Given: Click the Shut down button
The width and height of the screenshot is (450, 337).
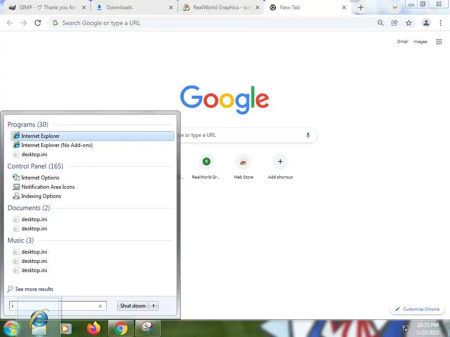Looking at the screenshot, I should point(133,306).
